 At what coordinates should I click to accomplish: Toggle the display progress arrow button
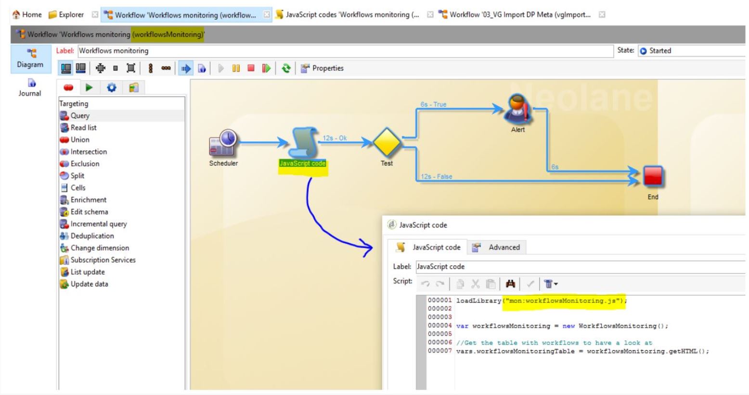click(185, 68)
